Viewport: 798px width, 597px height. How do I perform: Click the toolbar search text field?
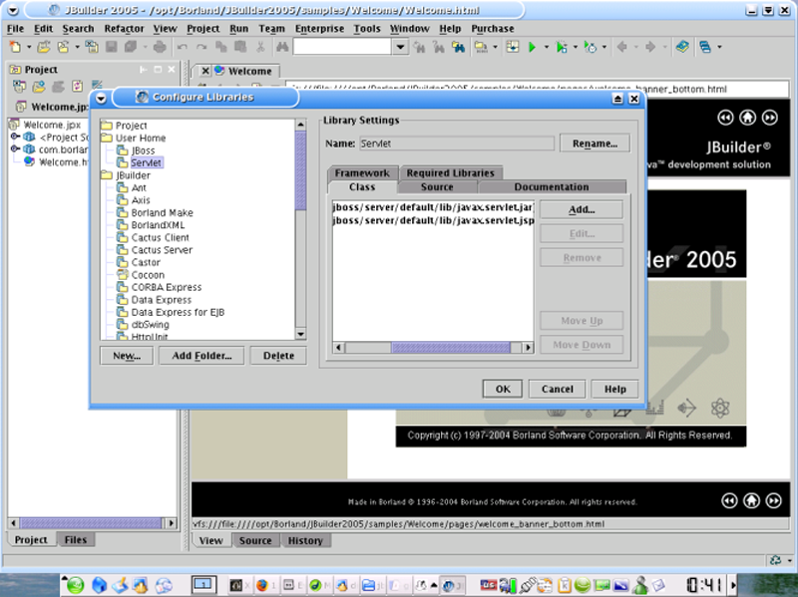coord(342,47)
